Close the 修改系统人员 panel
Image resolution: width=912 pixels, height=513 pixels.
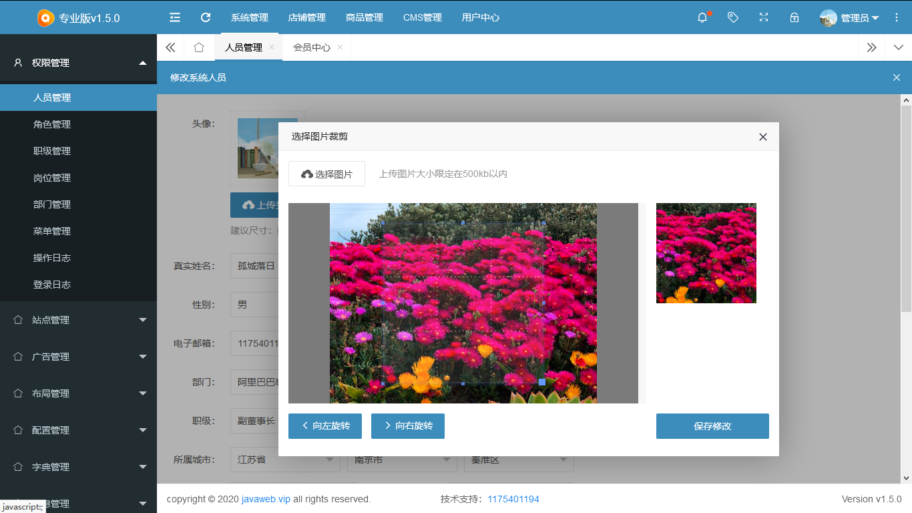[897, 77]
